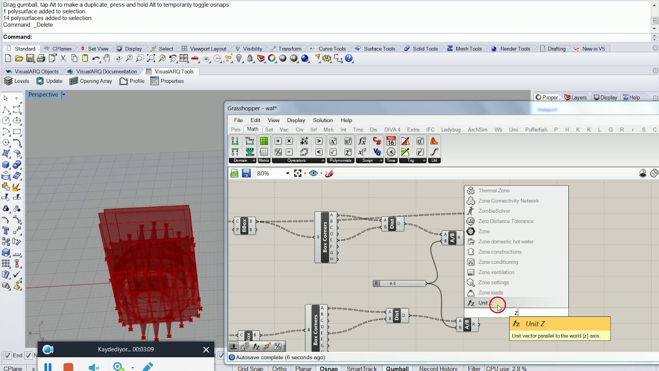Click the Expression fx component icon
659x371 pixels.
point(362,141)
